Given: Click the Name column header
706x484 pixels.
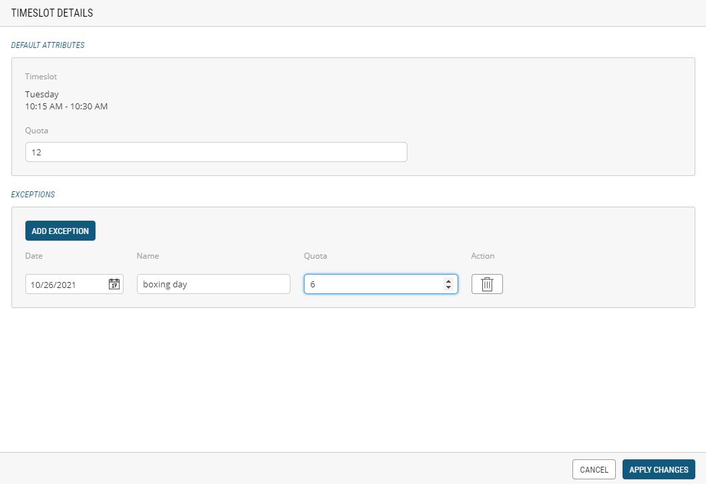Looking at the screenshot, I should (x=148, y=256).
